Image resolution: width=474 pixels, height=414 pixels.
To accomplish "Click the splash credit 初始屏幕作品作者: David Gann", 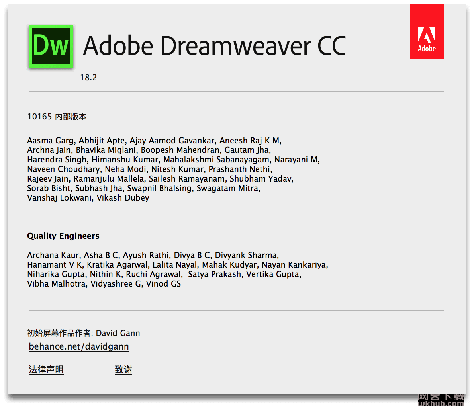I will pos(84,333).
